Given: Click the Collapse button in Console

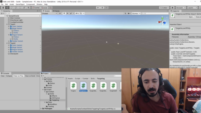Looking at the screenshot, I should point(9,76).
